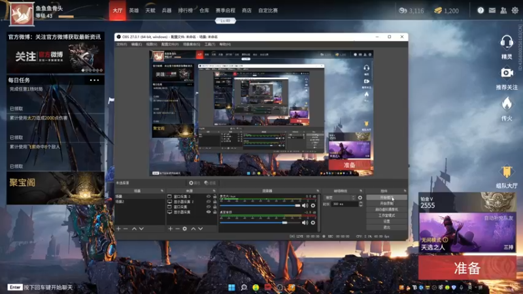Open source properties gear icon

(184, 229)
